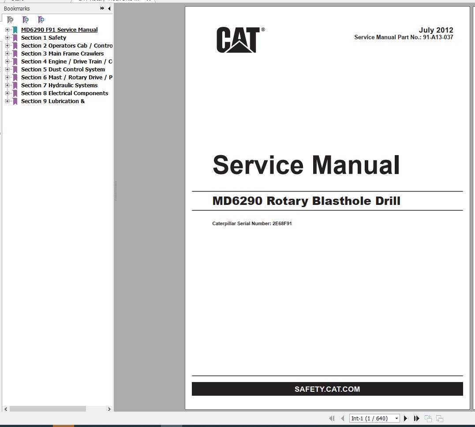The image size is (475, 427).
Task: Navigate to the next page
Action: (405, 418)
